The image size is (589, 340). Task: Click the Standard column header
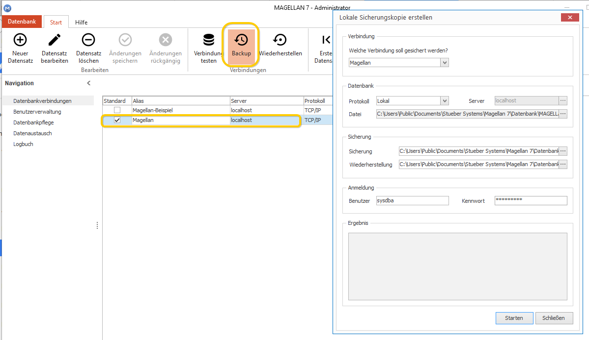pyautogui.click(x=117, y=101)
